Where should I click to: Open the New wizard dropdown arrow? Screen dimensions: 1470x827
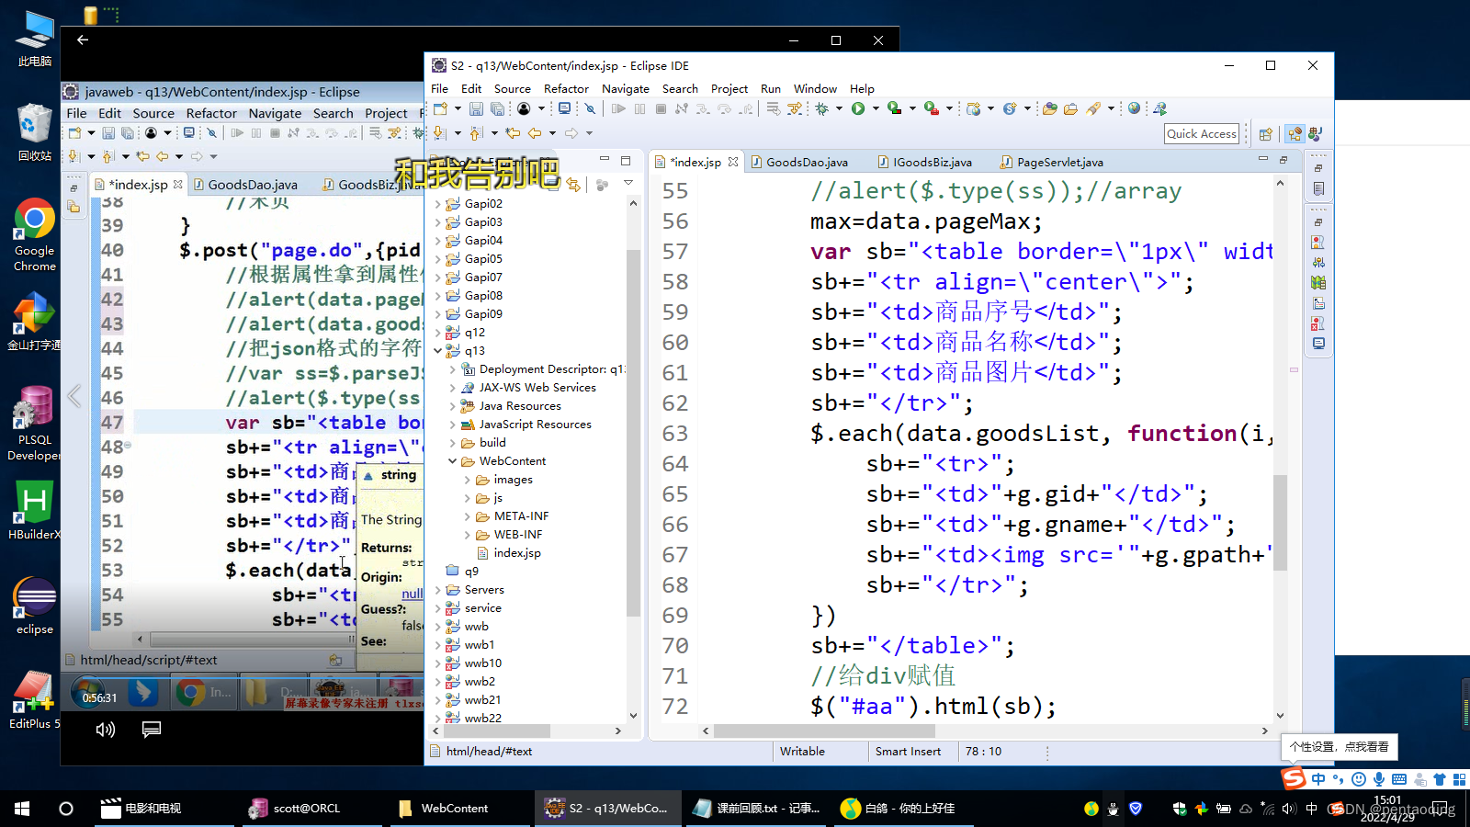458,108
